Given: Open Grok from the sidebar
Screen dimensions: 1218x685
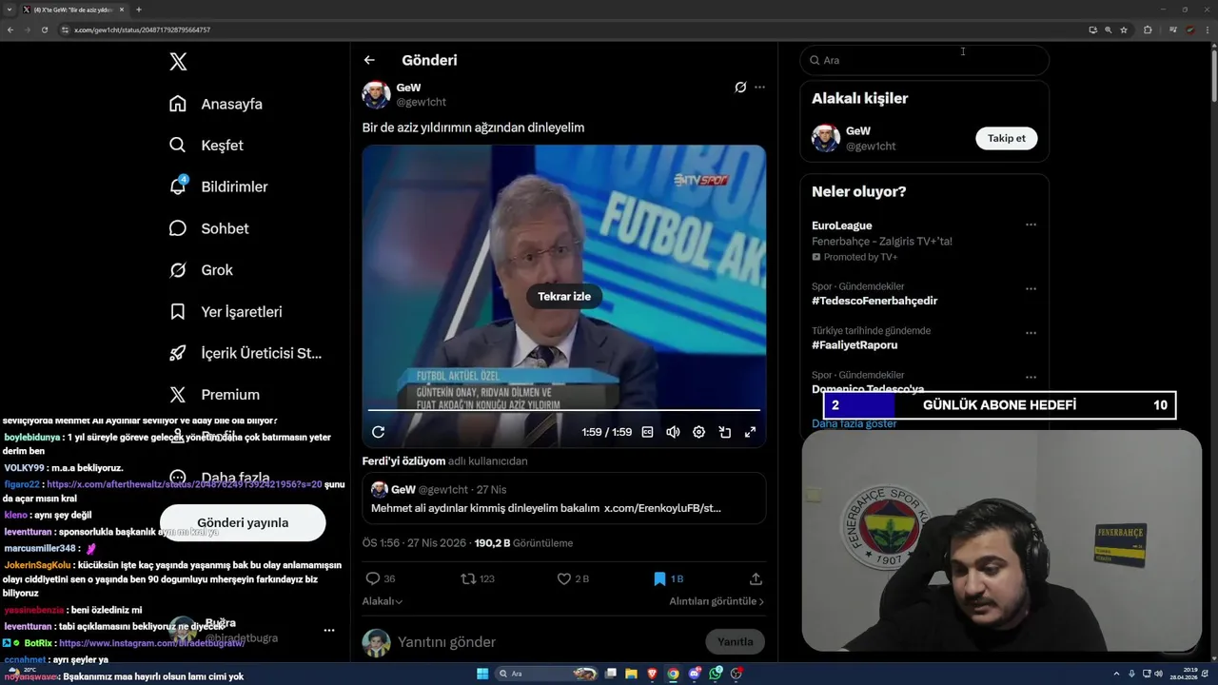Looking at the screenshot, I should click(201, 270).
